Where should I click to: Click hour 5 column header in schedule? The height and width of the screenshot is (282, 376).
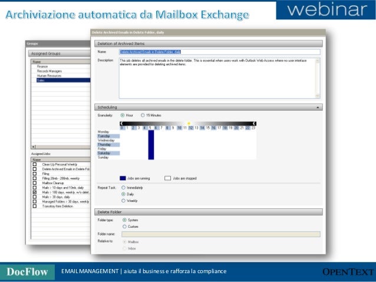150,128
